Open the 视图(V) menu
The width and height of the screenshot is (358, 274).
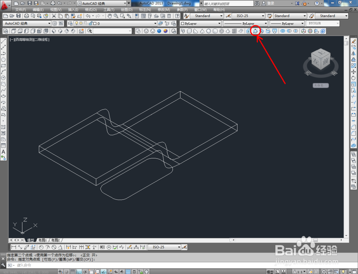tap(56, 10)
